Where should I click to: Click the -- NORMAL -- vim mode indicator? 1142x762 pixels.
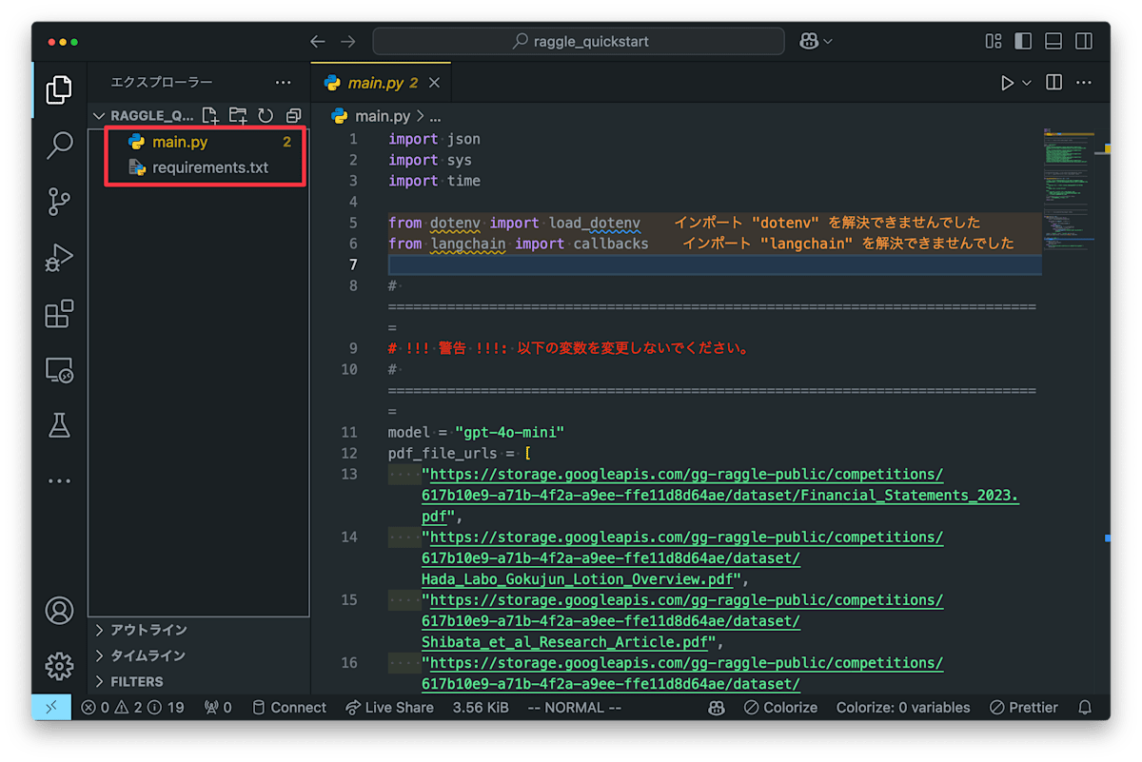click(574, 708)
